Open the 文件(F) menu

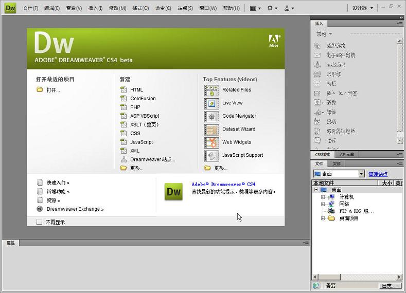click(30, 8)
